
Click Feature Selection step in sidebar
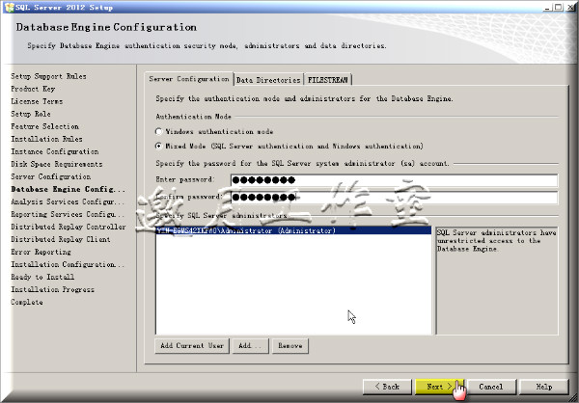click(x=44, y=126)
